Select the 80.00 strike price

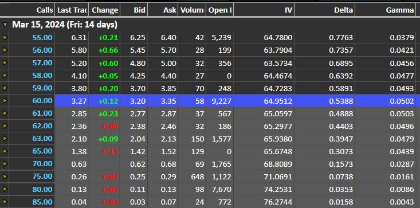42,189
